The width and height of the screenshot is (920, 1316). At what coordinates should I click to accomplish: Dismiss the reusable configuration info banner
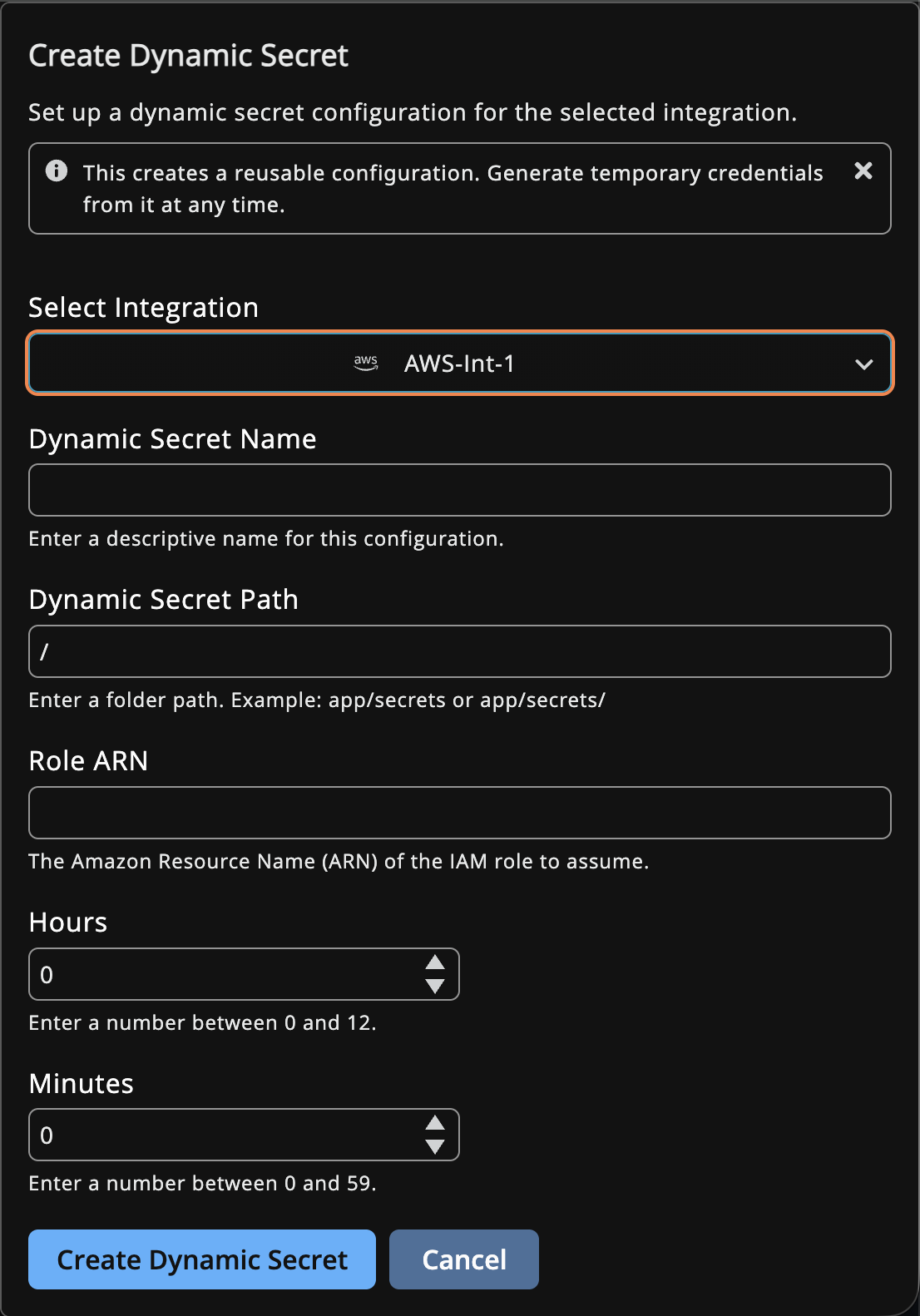coord(863,171)
